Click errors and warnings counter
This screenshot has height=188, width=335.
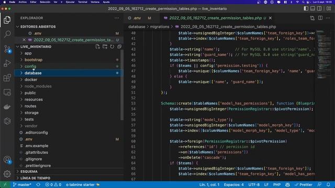tap(53, 184)
